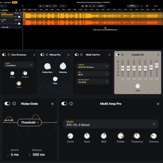Open the Model XTC Ch. 3 Struct dropdown

tap(111, 124)
